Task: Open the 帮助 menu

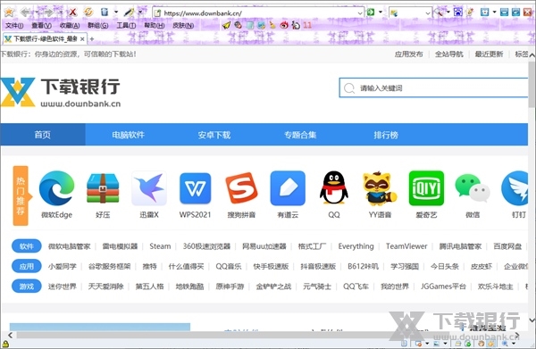Action: 154,25
